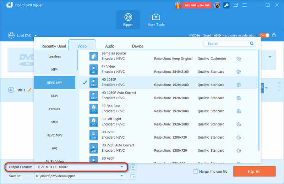Image resolution: width=284 pixels, height=184 pixels.
Task: Play Title 1 preview
Action: tap(11, 90)
